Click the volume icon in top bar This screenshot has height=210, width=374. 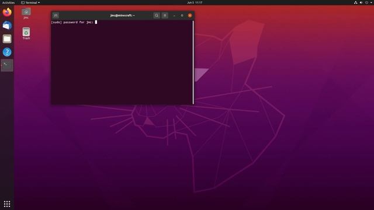pyautogui.click(x=361, y=2)
